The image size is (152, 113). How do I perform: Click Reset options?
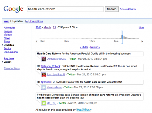coord(12,68)
